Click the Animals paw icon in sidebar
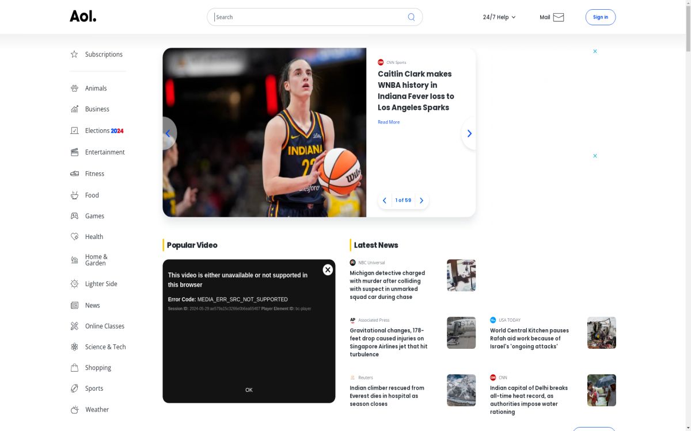The image size is (691, 431). pos(74,88)
